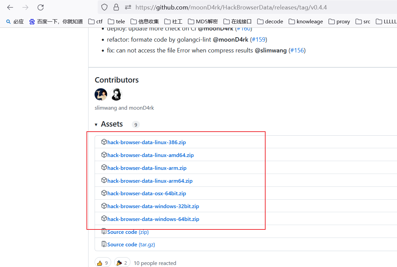Open pull request #156 link
397x267 pixels.
click(x=297, y=50)
